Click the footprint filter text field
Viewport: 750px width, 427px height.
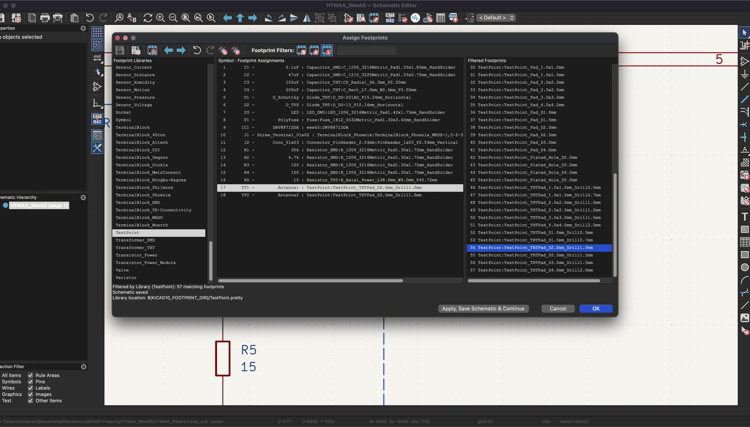(367, 50)
